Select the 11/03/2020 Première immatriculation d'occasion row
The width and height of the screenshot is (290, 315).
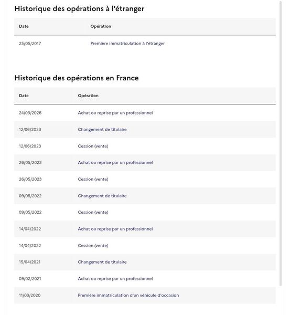pyautogui.click(x=145, y=295)
